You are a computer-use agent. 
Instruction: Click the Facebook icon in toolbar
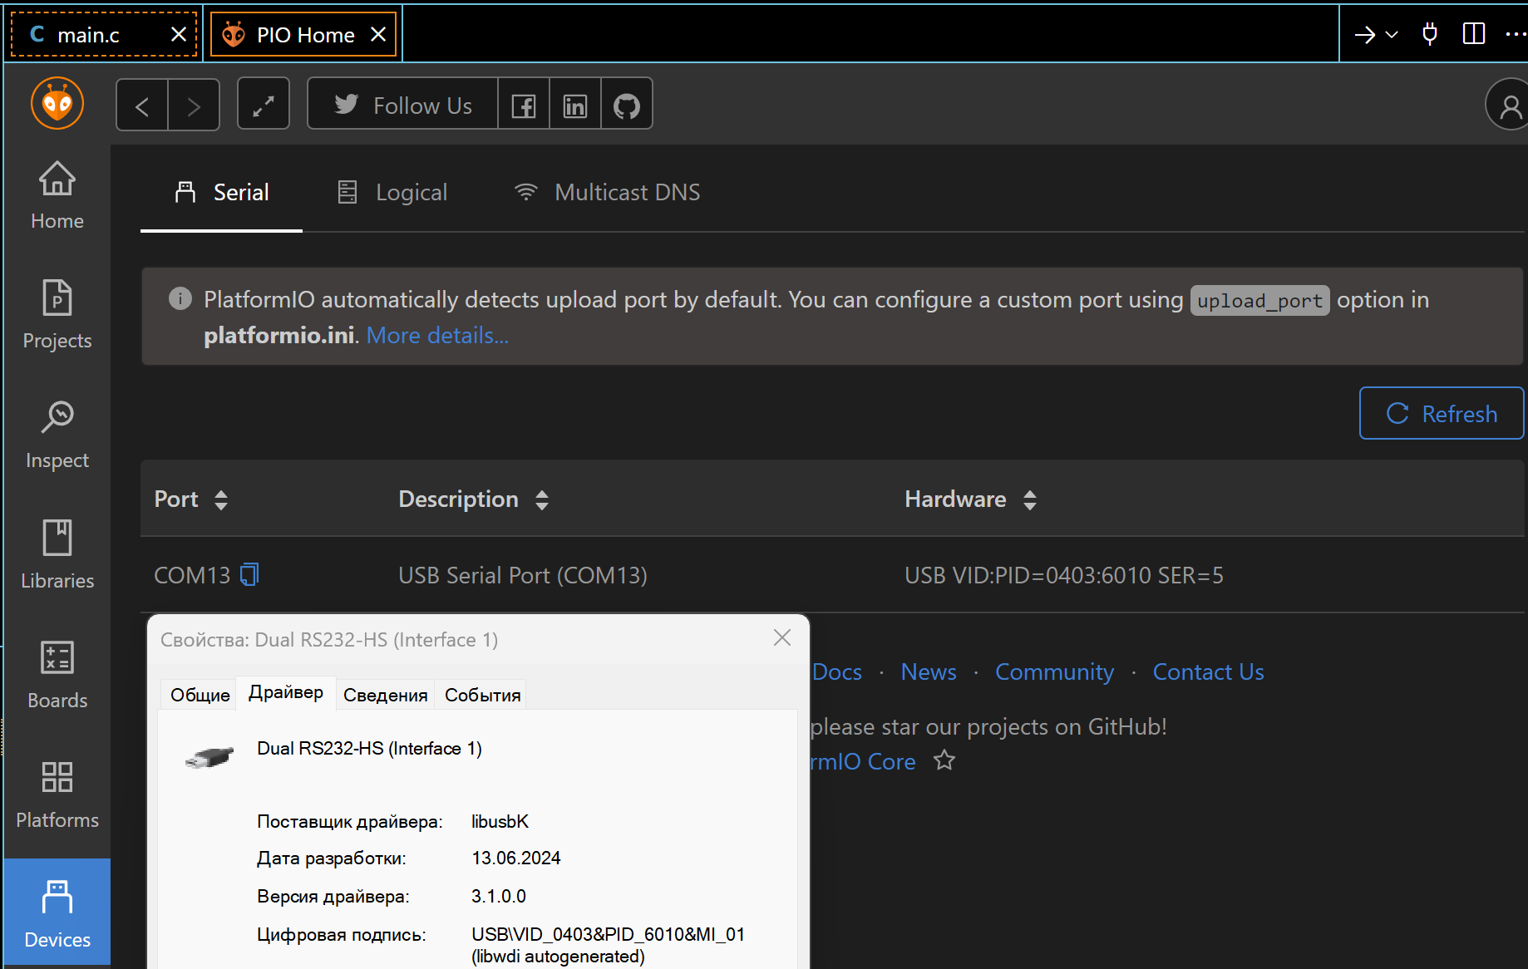tap(523, 106)
